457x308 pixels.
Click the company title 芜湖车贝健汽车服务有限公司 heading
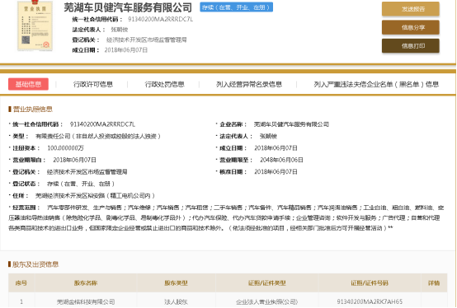click(x=128, y=7)
